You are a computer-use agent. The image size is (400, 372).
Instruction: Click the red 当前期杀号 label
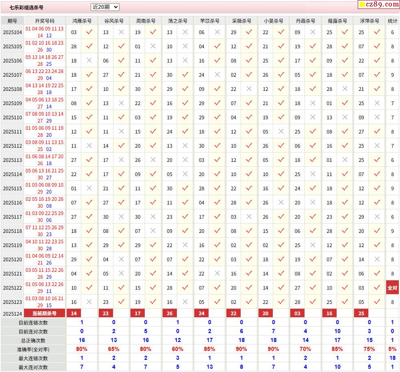[45, 313]
